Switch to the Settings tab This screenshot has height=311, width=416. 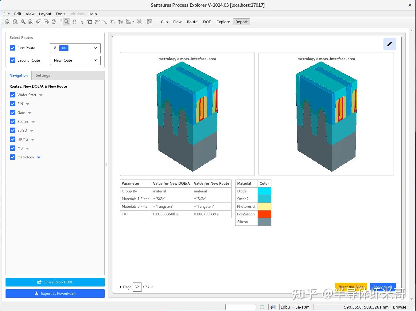(x=43, y=75)
